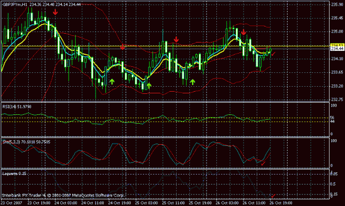Click the 26 Oct 19:00 time label
Screen dimensions: 345x206
[281, 203]
